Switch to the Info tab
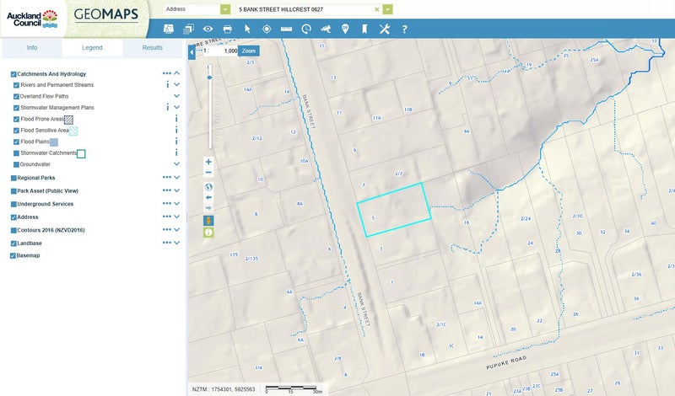Screen dimensions: 675x396 [x=31, y=48]
